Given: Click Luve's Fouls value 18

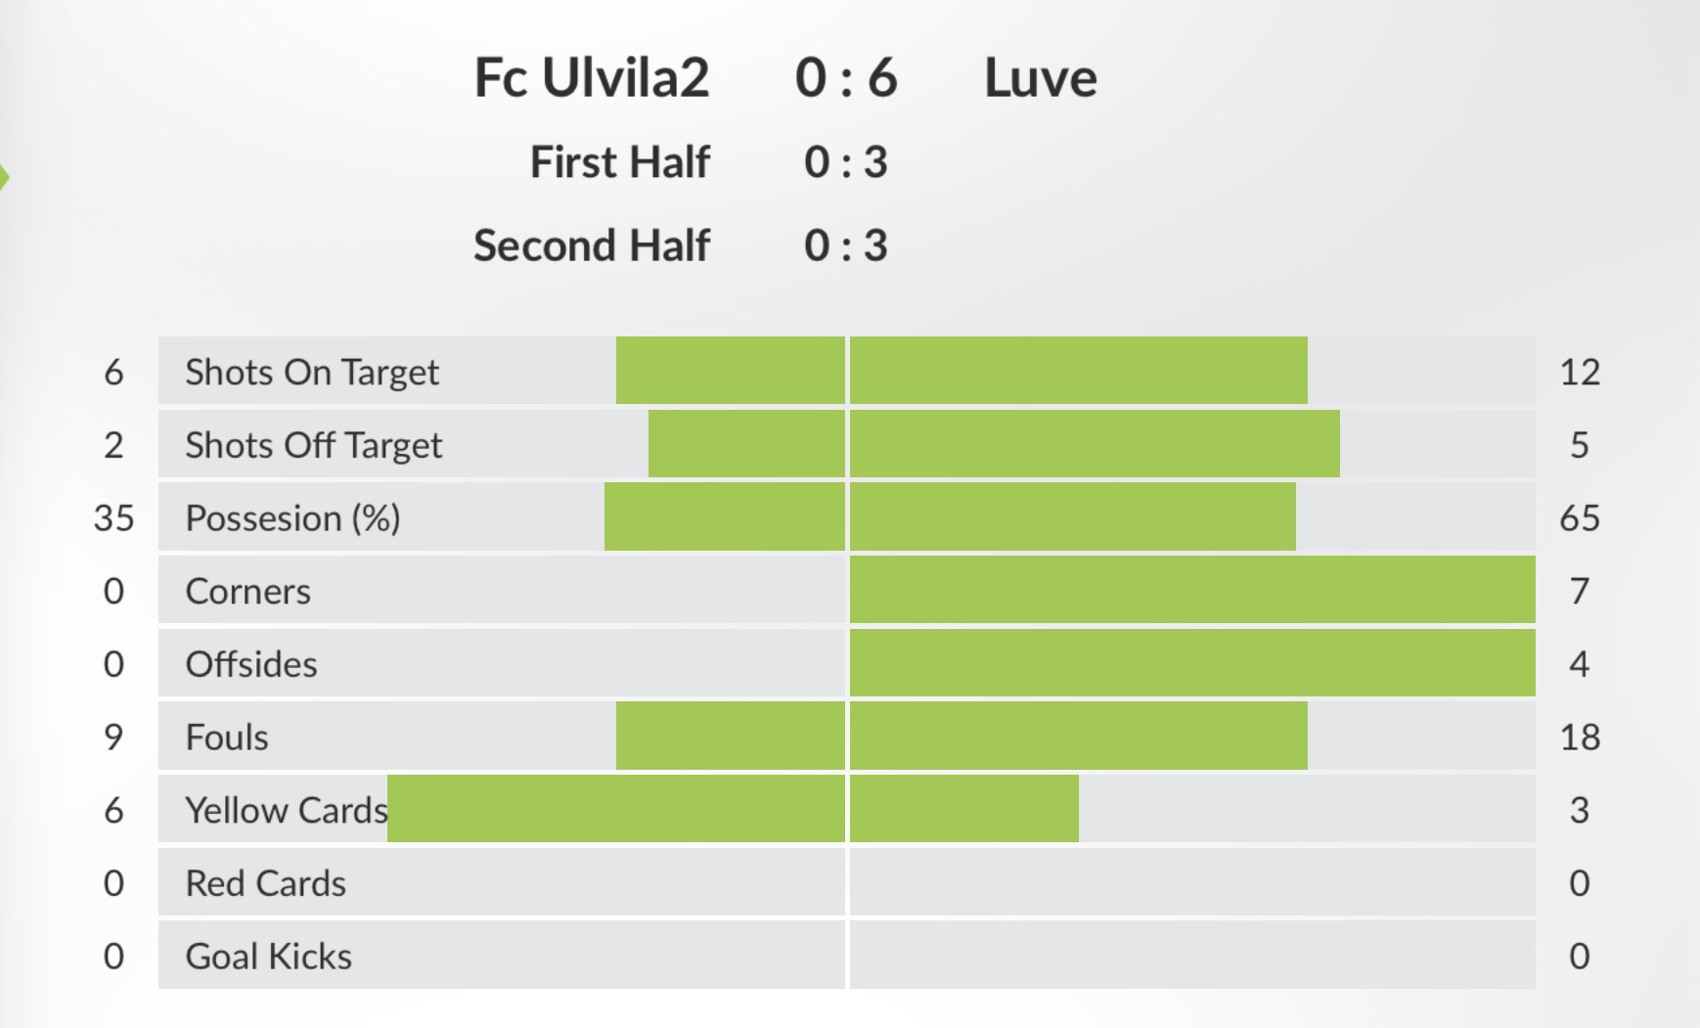Looking at the screenshot, I should point(1579,737).
